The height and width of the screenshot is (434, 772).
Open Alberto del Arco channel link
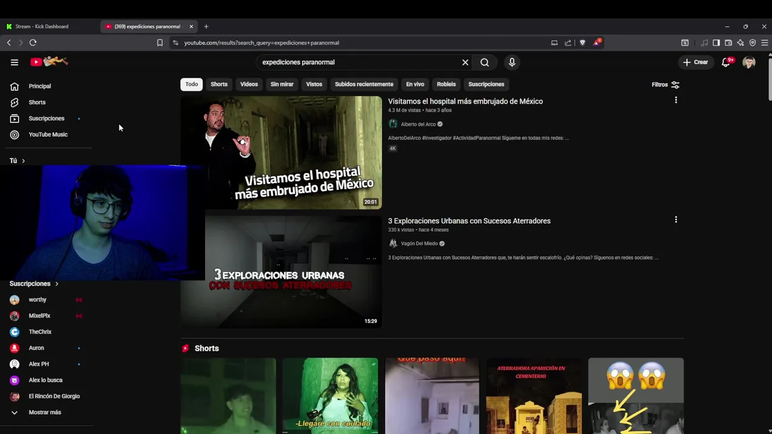point(418,124)
